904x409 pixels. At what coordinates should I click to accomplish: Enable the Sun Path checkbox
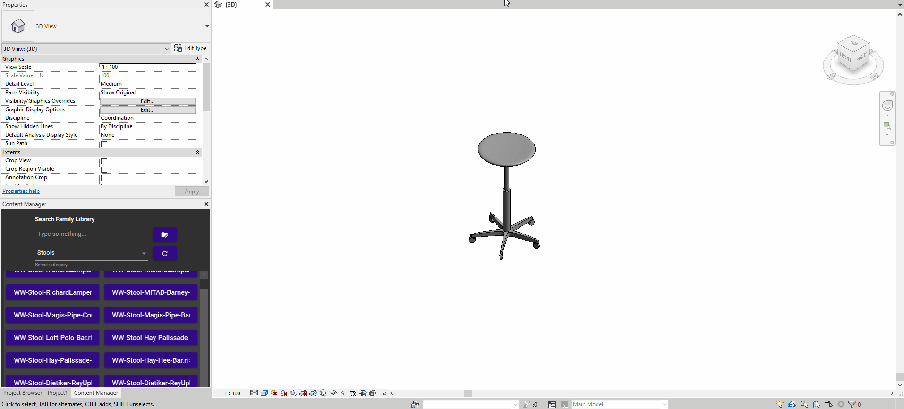[104, 144]
